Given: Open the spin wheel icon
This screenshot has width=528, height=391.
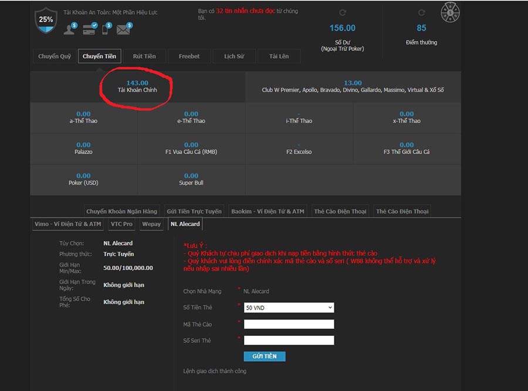Looking at the screenshot, I should pos(450,12).
